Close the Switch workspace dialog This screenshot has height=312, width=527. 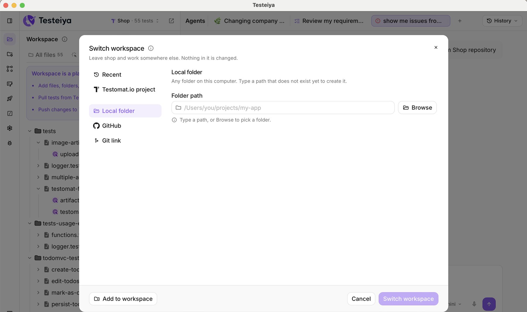click(436, 47)
